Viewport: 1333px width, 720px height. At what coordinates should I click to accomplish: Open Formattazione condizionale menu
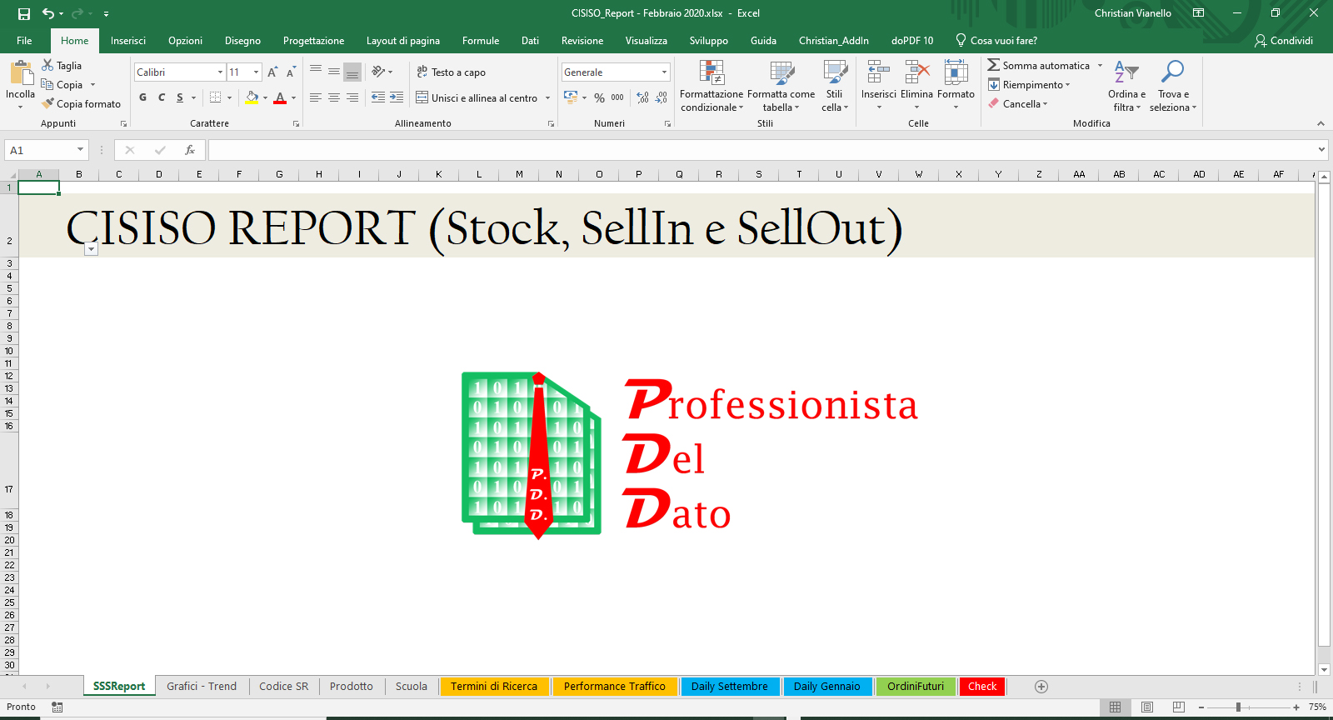(711, 87)
